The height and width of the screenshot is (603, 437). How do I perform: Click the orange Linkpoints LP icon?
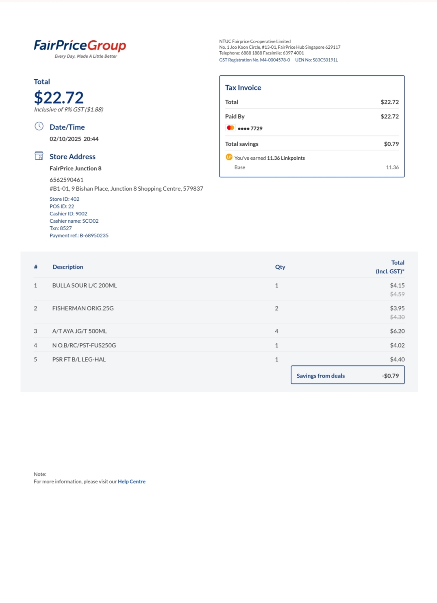coord(229,157)
